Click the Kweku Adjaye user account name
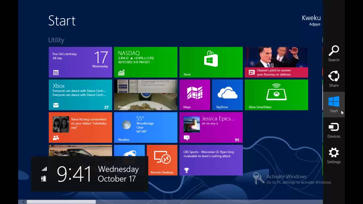 [311, 20]
